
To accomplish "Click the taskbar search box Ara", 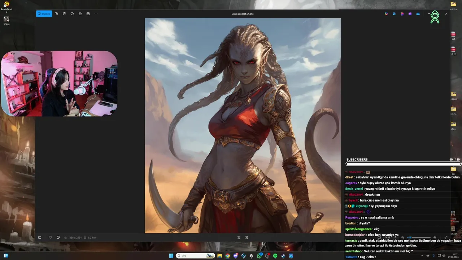I will (x=196, y=256).
